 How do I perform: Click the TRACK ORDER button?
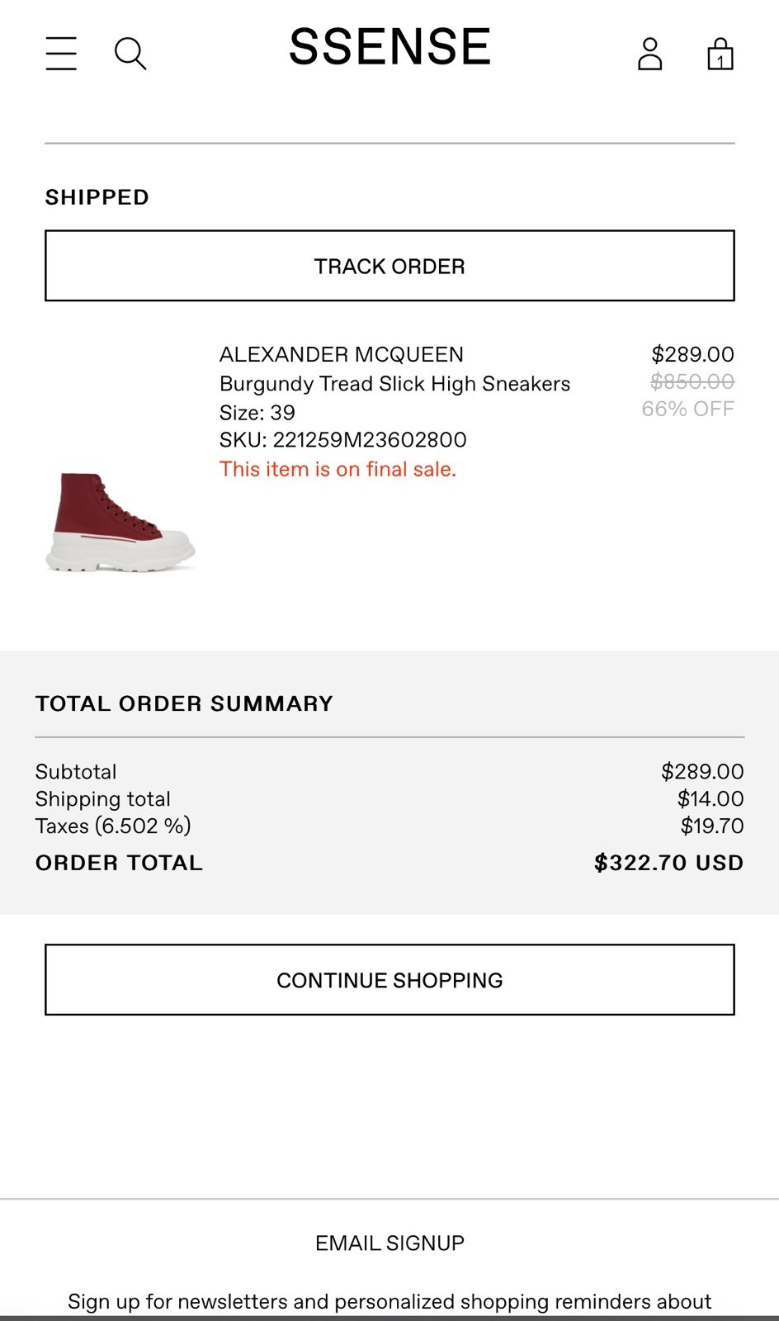pos(389,266)
